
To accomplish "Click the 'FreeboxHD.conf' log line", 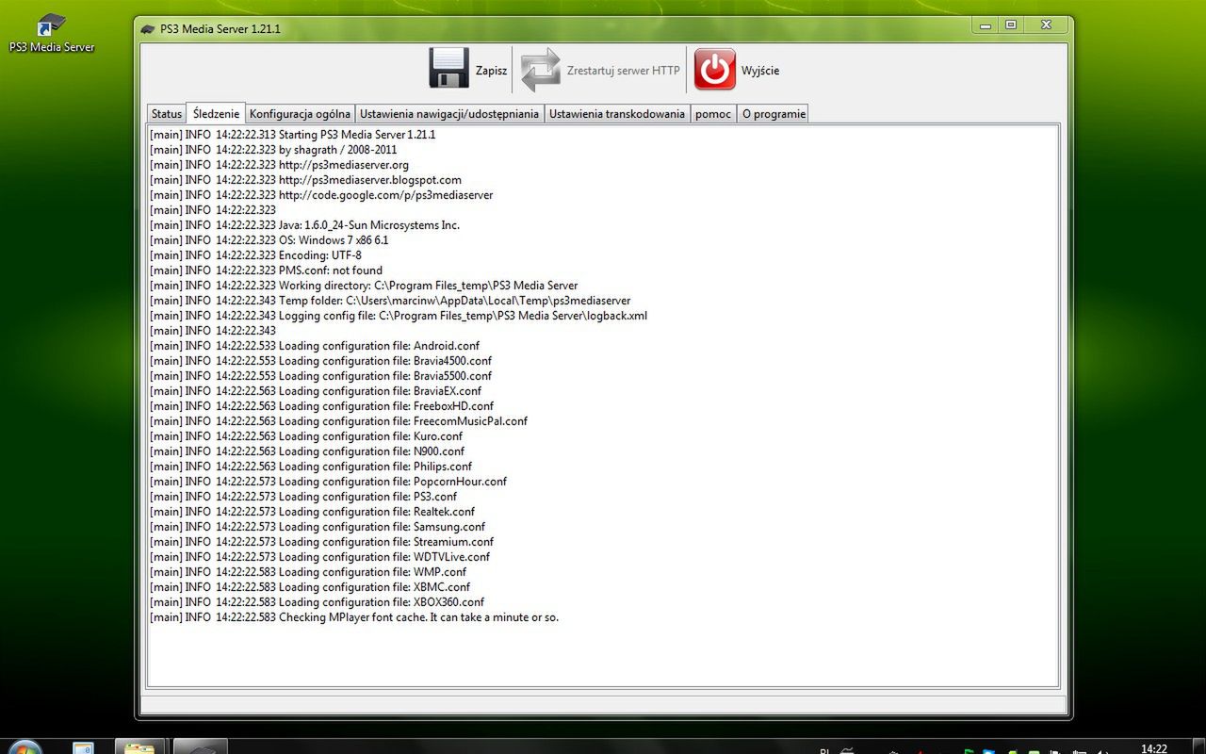I will [321, 406].
